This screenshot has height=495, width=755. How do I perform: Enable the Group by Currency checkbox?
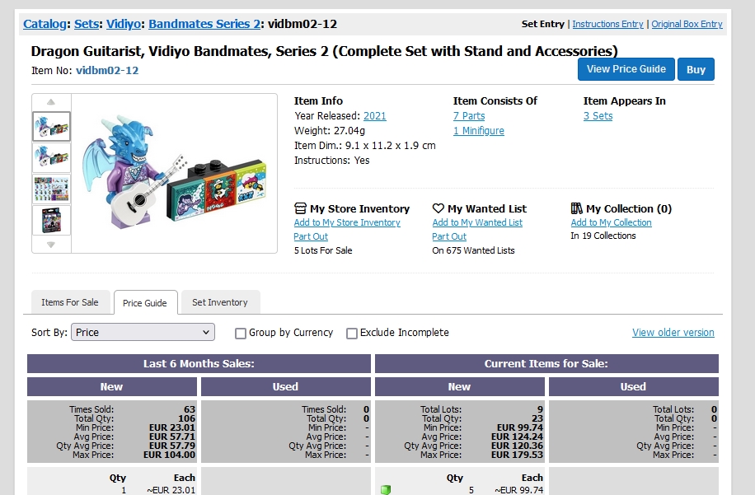point(241,333)
